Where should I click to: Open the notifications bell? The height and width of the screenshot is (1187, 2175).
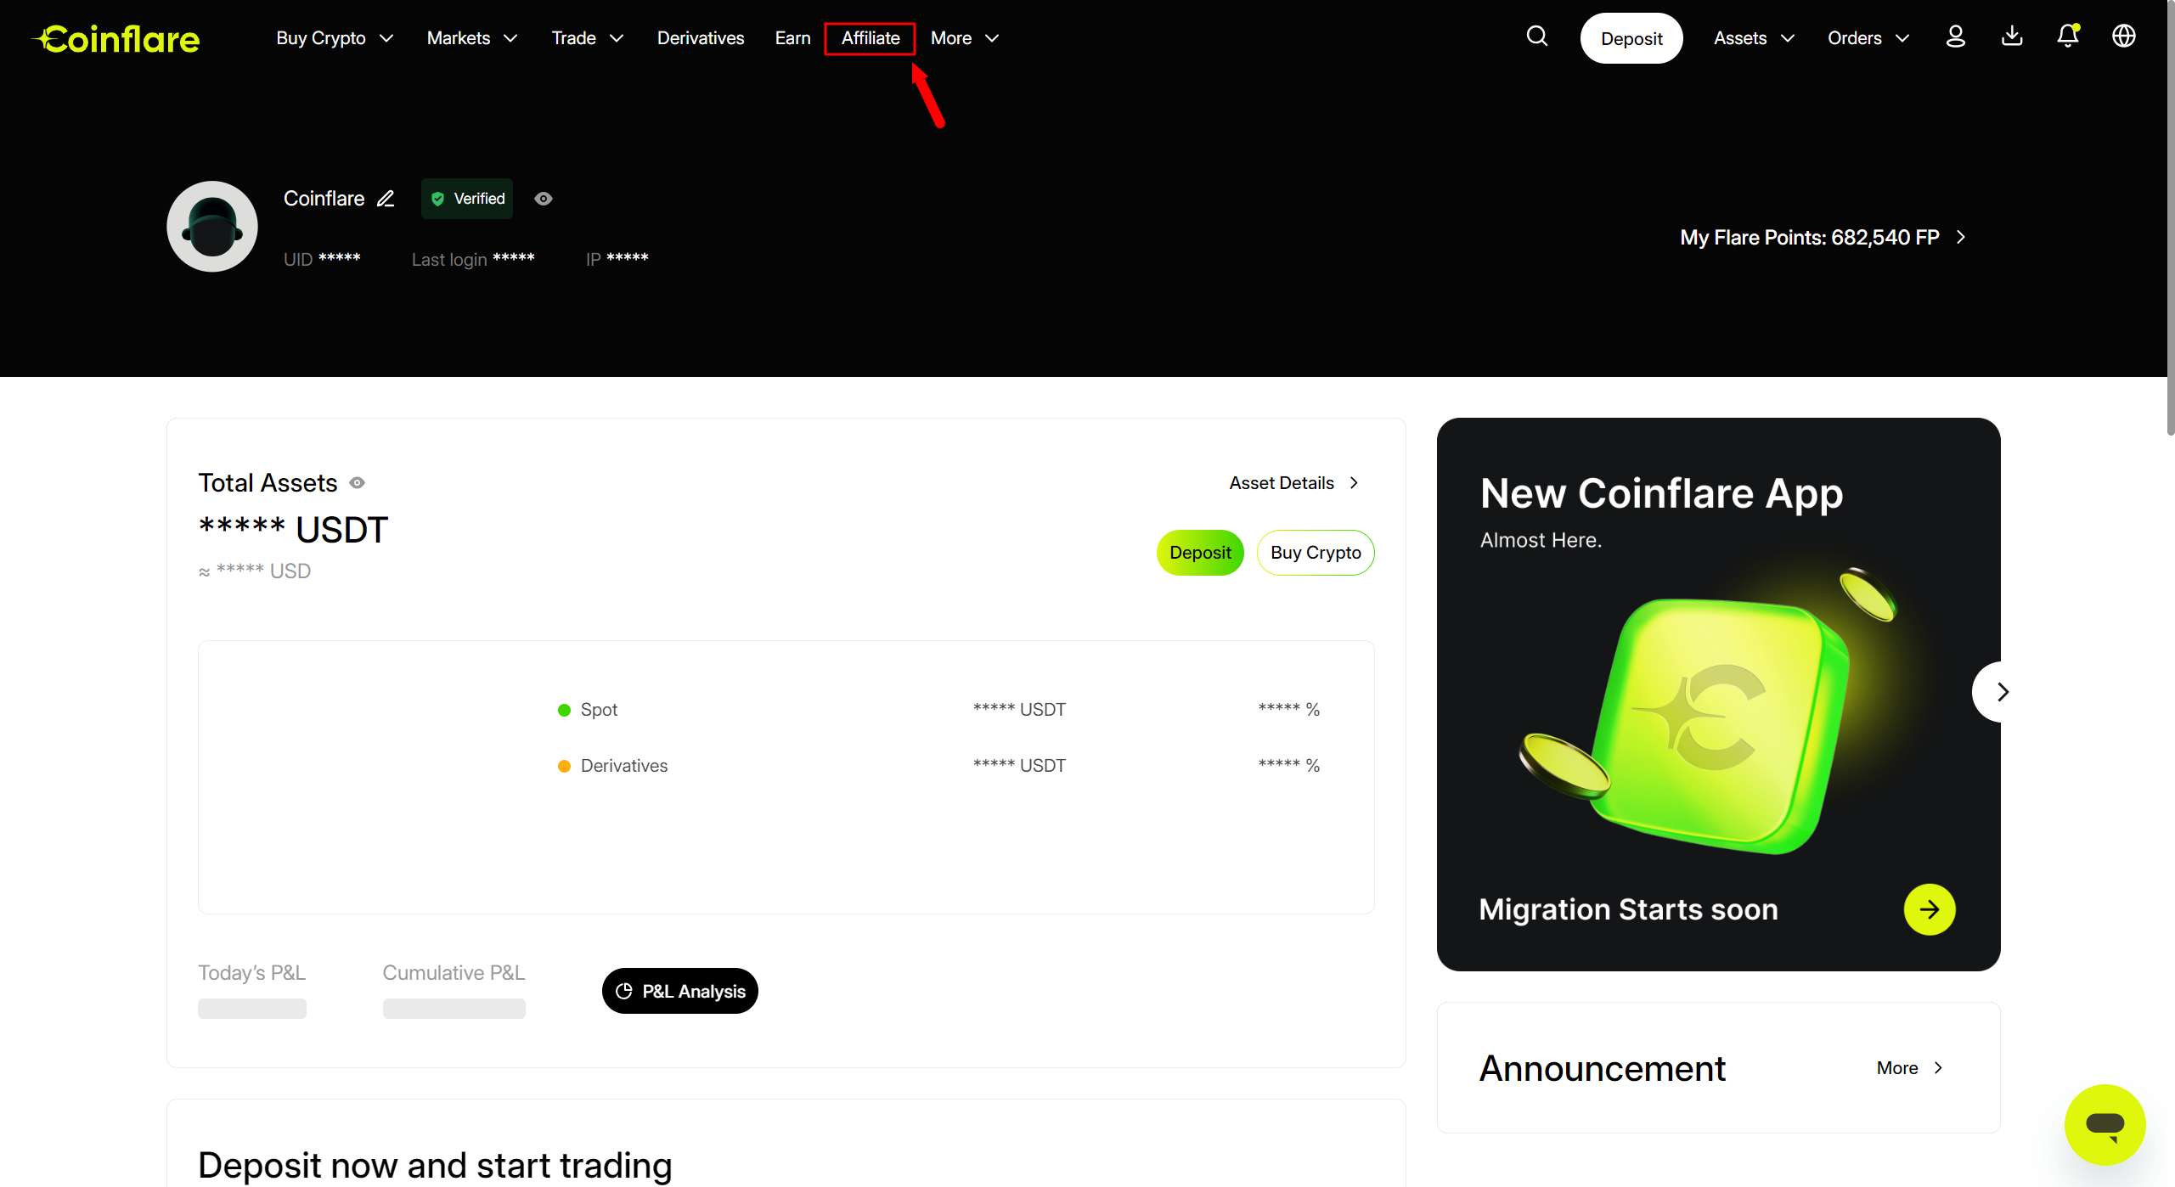pos(2067,37)
